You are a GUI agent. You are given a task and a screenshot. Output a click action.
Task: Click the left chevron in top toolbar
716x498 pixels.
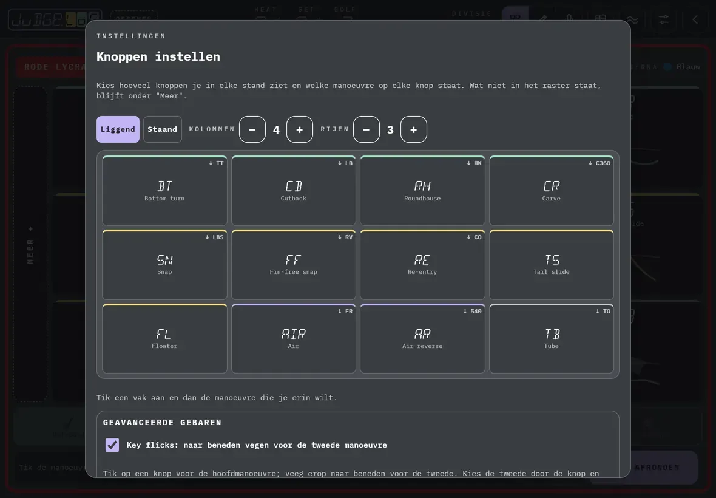695,19
